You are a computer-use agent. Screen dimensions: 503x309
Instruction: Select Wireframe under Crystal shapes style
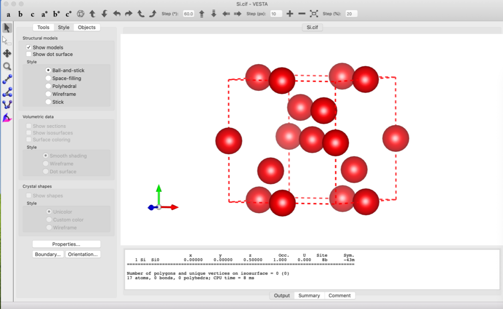(49, 228)
